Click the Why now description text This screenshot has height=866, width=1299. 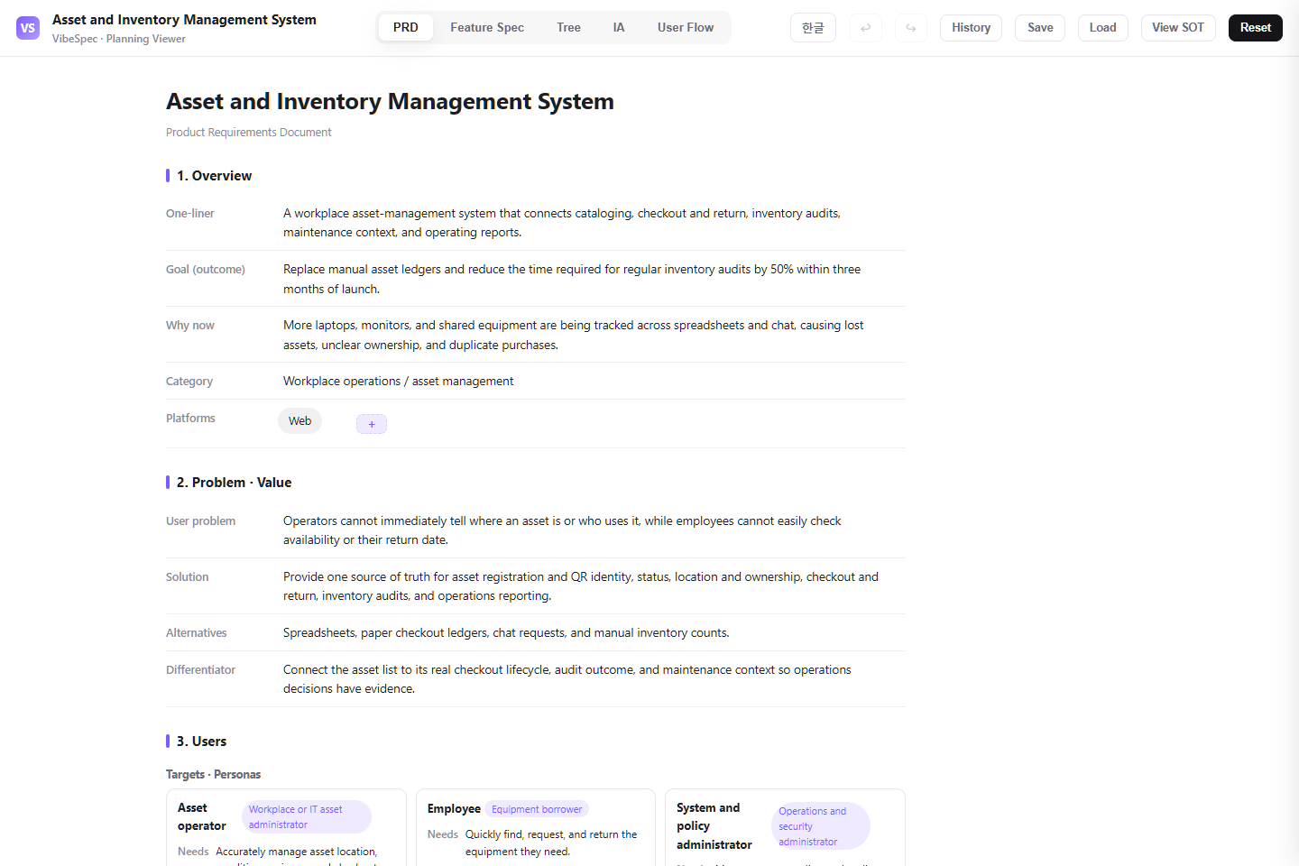click(x=574, y=335)
